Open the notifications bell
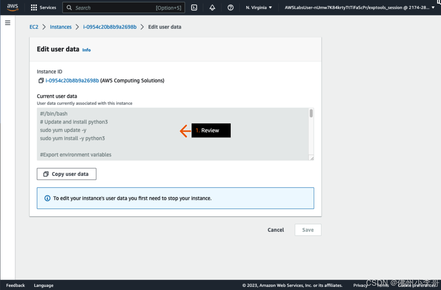 click(212, 7)
